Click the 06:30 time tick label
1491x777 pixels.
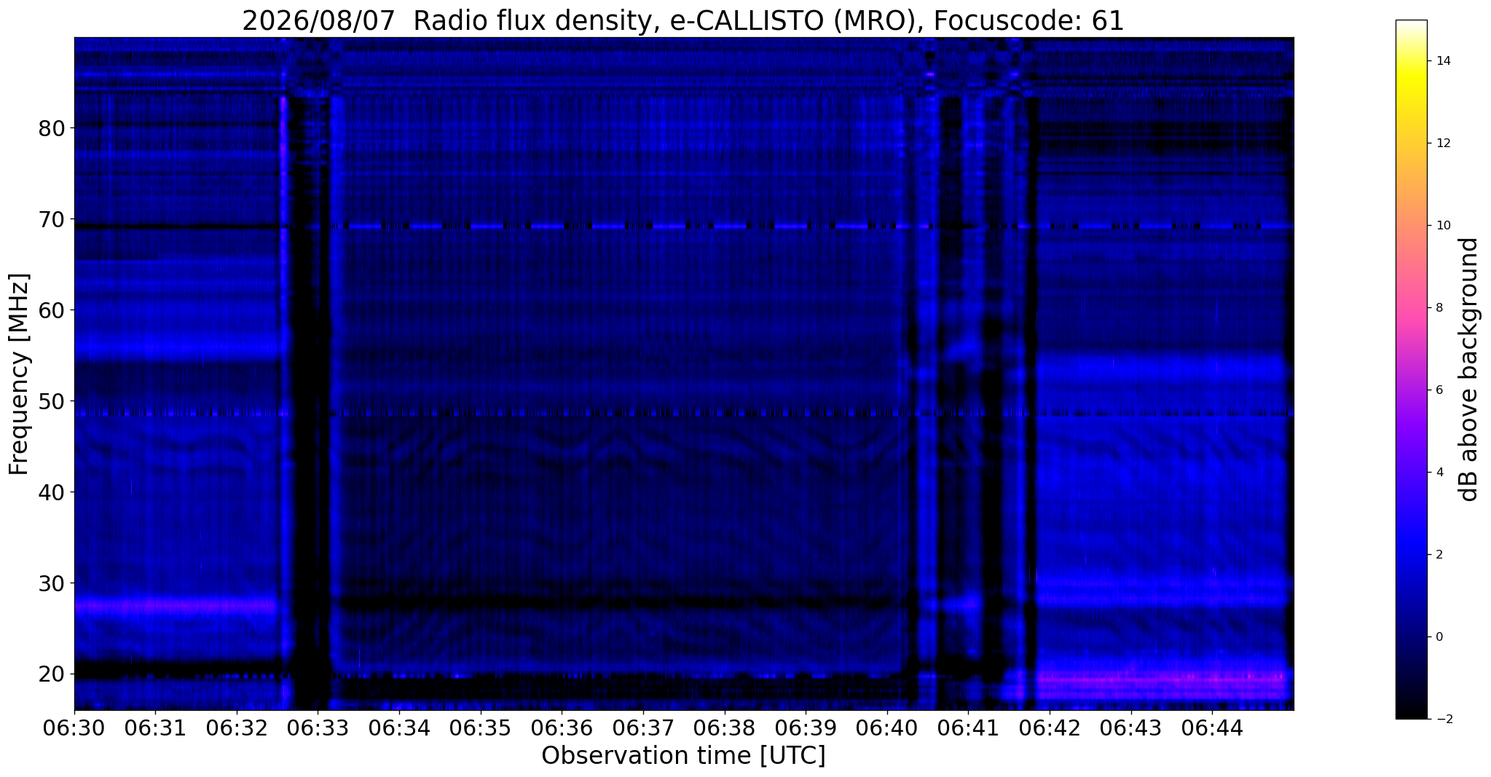[x=74, y=727]
